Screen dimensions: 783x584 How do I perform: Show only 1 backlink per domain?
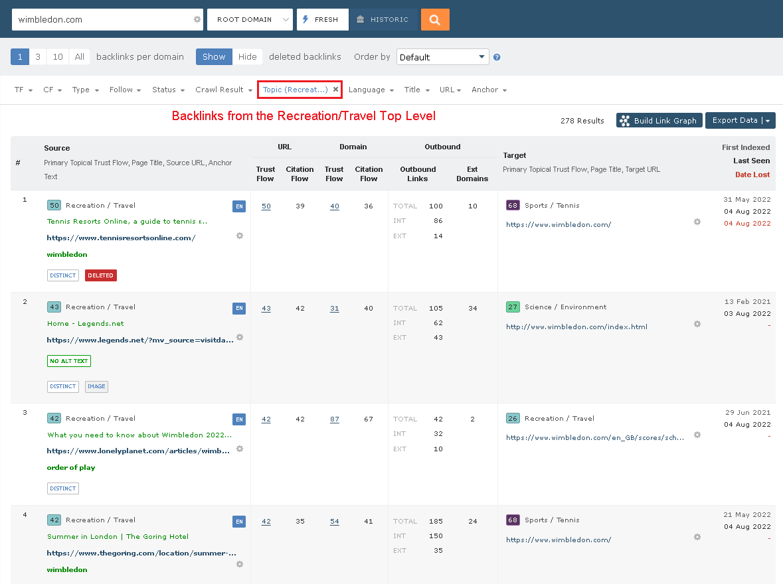coord(20,57)
